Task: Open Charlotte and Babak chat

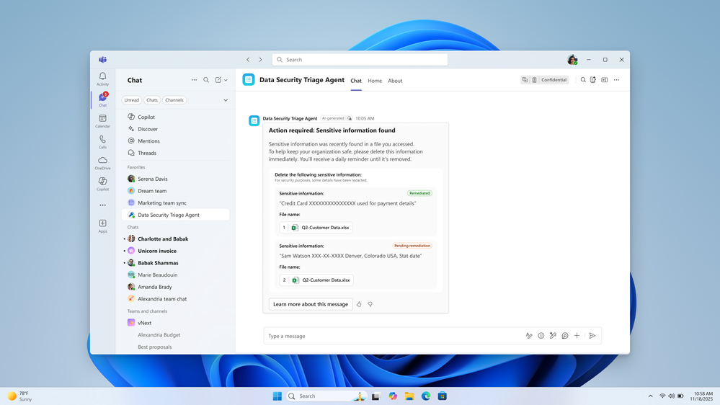Action: click(176, 239)
